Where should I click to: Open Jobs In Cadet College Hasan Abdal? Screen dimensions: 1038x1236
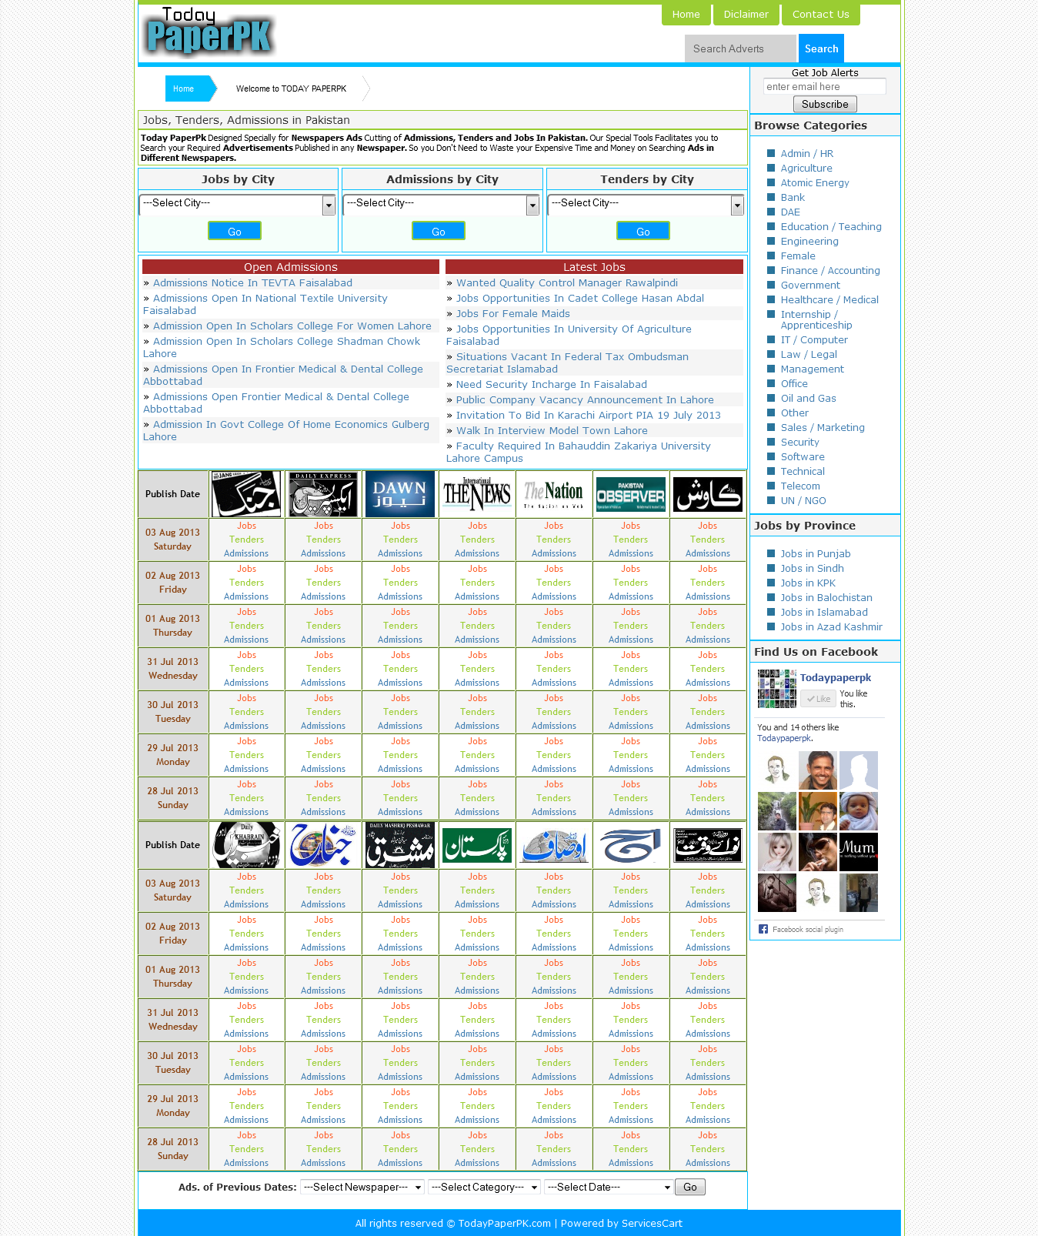click(579, 299)
